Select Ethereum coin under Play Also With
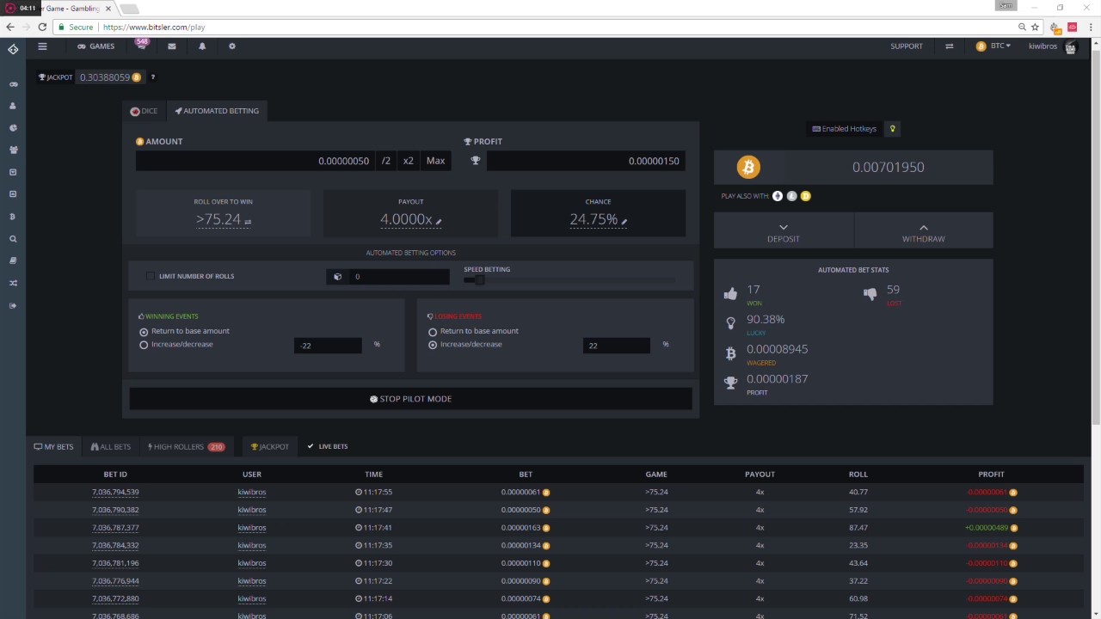Viewport: 1101px width, 619px height. [x=778, y=196]
